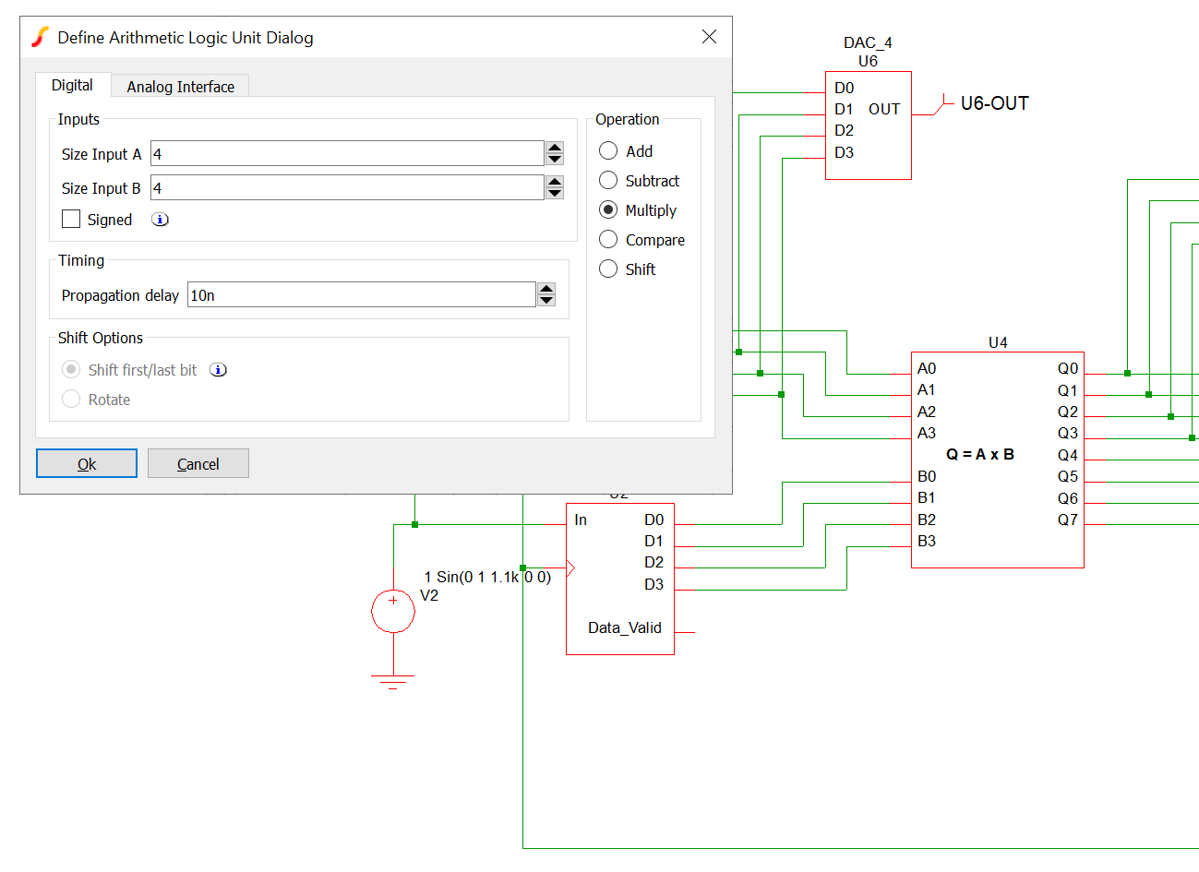Increment the Propagation delay spinner
The width and height of the screenshot is (1199, 872).
[x=546, y=289]
